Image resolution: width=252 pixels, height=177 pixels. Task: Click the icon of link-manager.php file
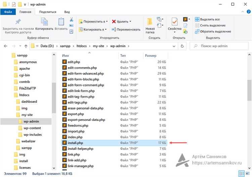[x=65, y=166]
